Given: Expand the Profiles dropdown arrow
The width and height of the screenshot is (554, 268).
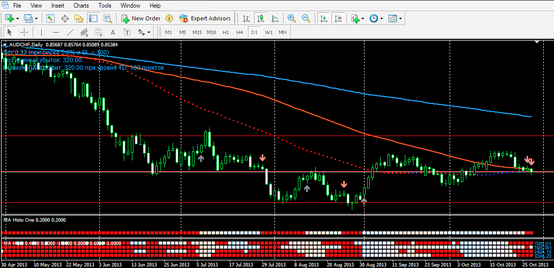Looking at the screenshot, I should click(36, 18).
